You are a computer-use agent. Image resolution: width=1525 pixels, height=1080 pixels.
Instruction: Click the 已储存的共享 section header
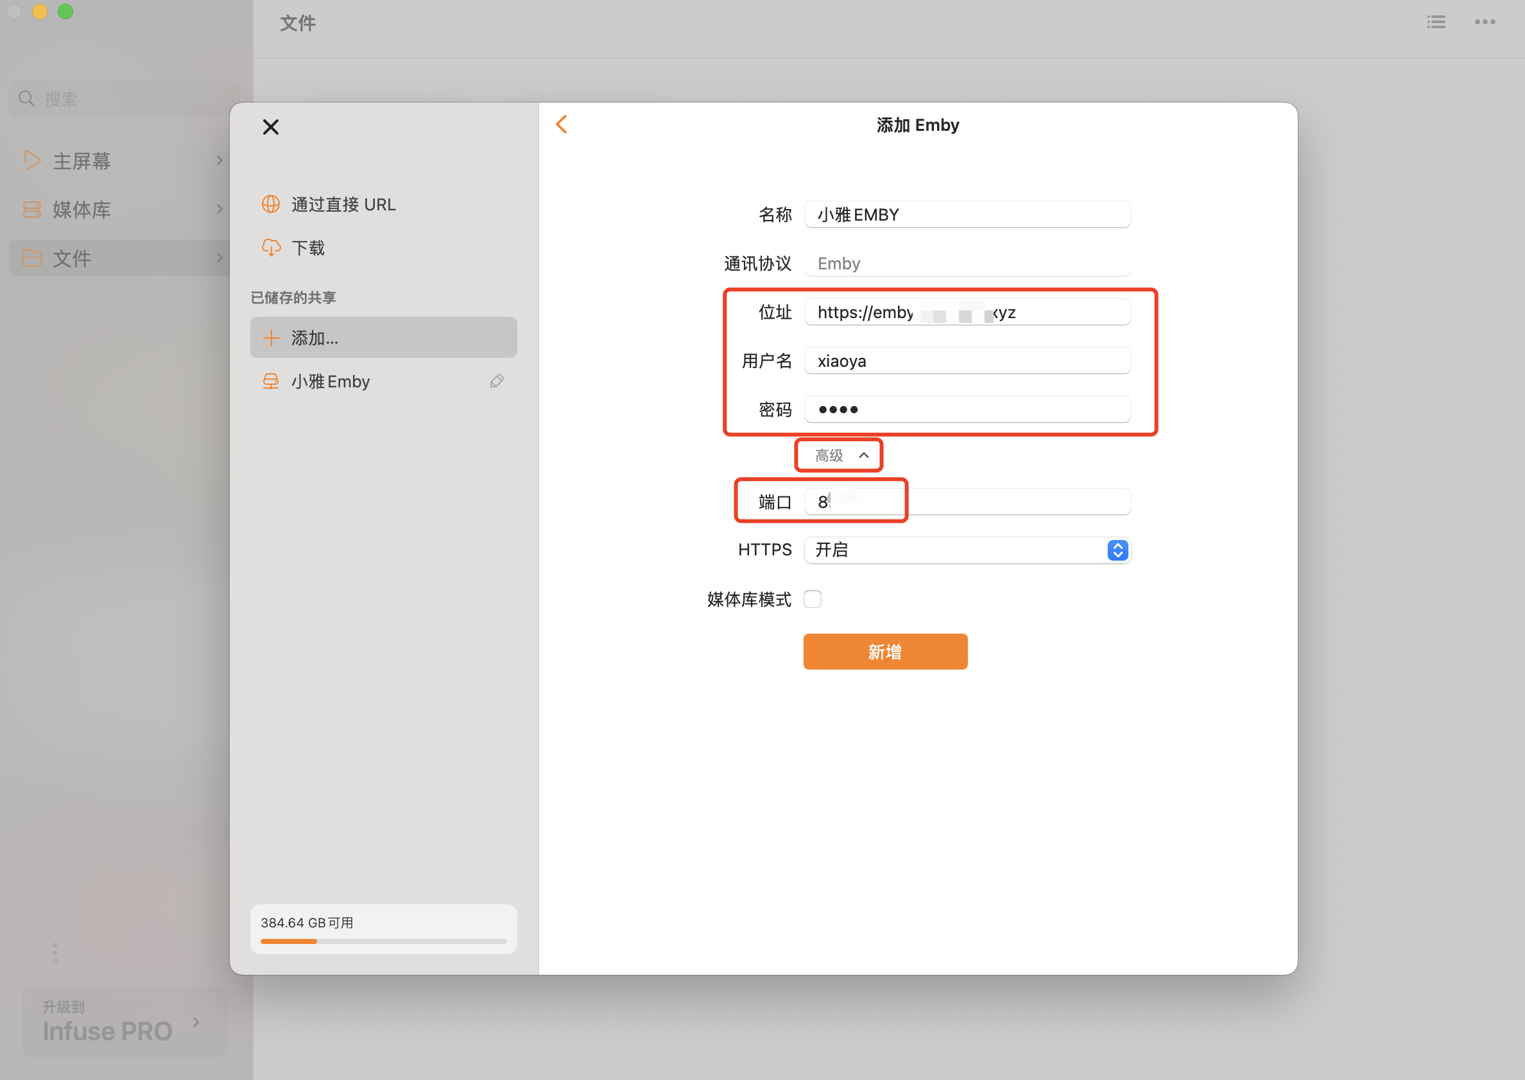pyautogui.click(x=293, y=298)
